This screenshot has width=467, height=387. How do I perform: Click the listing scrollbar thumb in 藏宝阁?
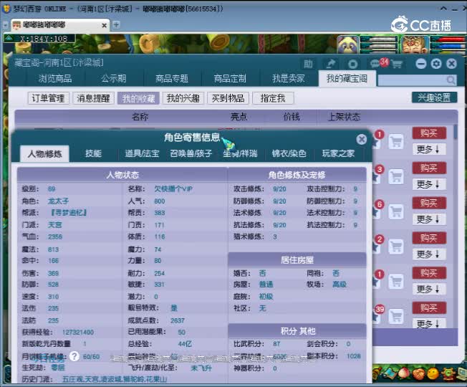(x=456, y=132)
